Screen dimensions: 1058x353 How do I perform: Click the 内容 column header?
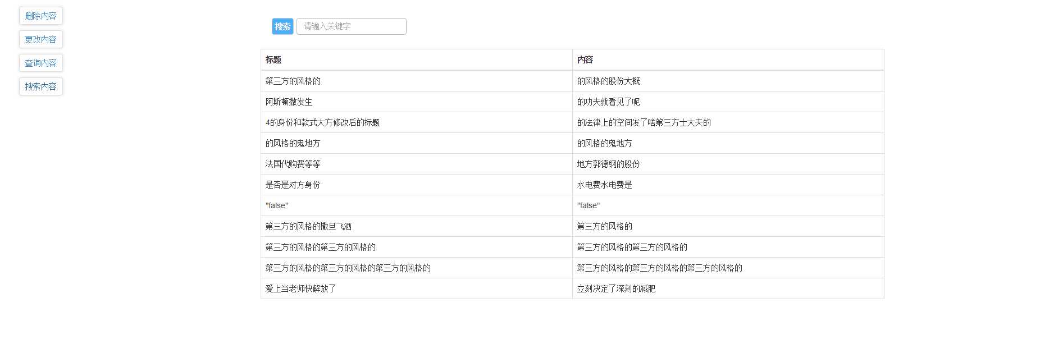coord(728,59)
